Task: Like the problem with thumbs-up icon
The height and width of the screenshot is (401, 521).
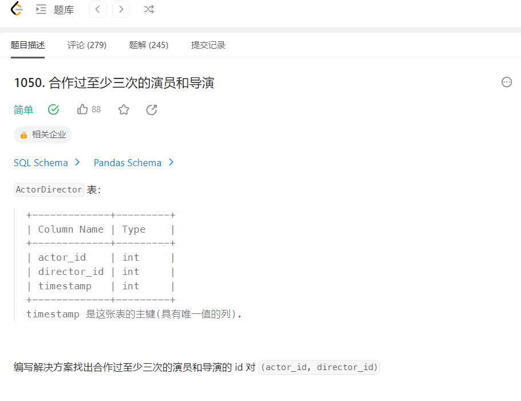Action: (x=82, y=109)
